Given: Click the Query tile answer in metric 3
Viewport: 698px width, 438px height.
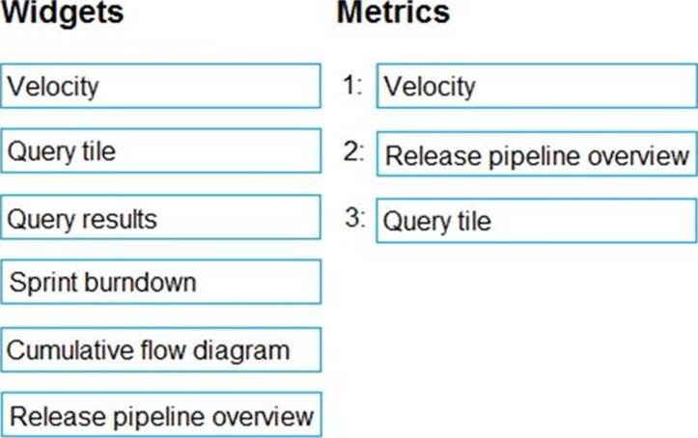Looking at the screenshot, I should click(x=536, y=221).
